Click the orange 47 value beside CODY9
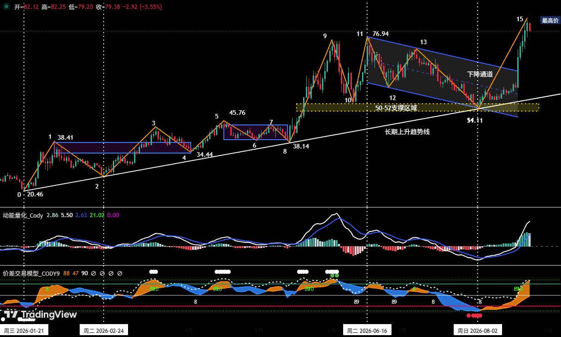This screenshot has height=337, width=561. [76, 273]
